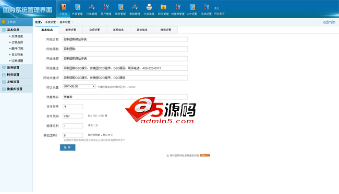Click the round icon beside sidebar 工作台
This screenshot has height=194, width=339.
tap(4, 22)
